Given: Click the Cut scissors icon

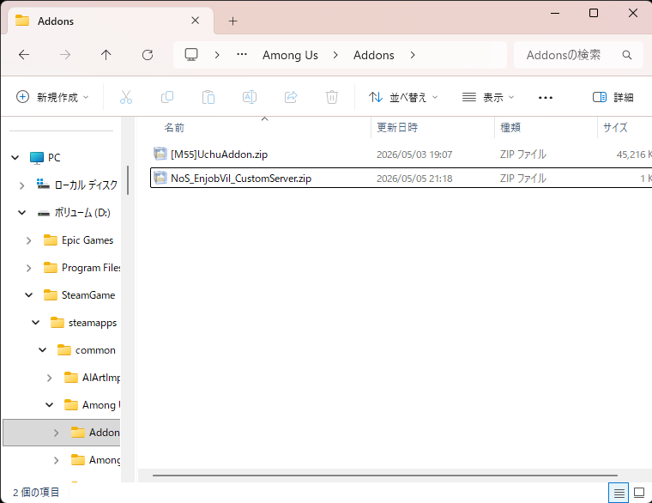Looking at the screenshot, I should [x=125, y=97].
